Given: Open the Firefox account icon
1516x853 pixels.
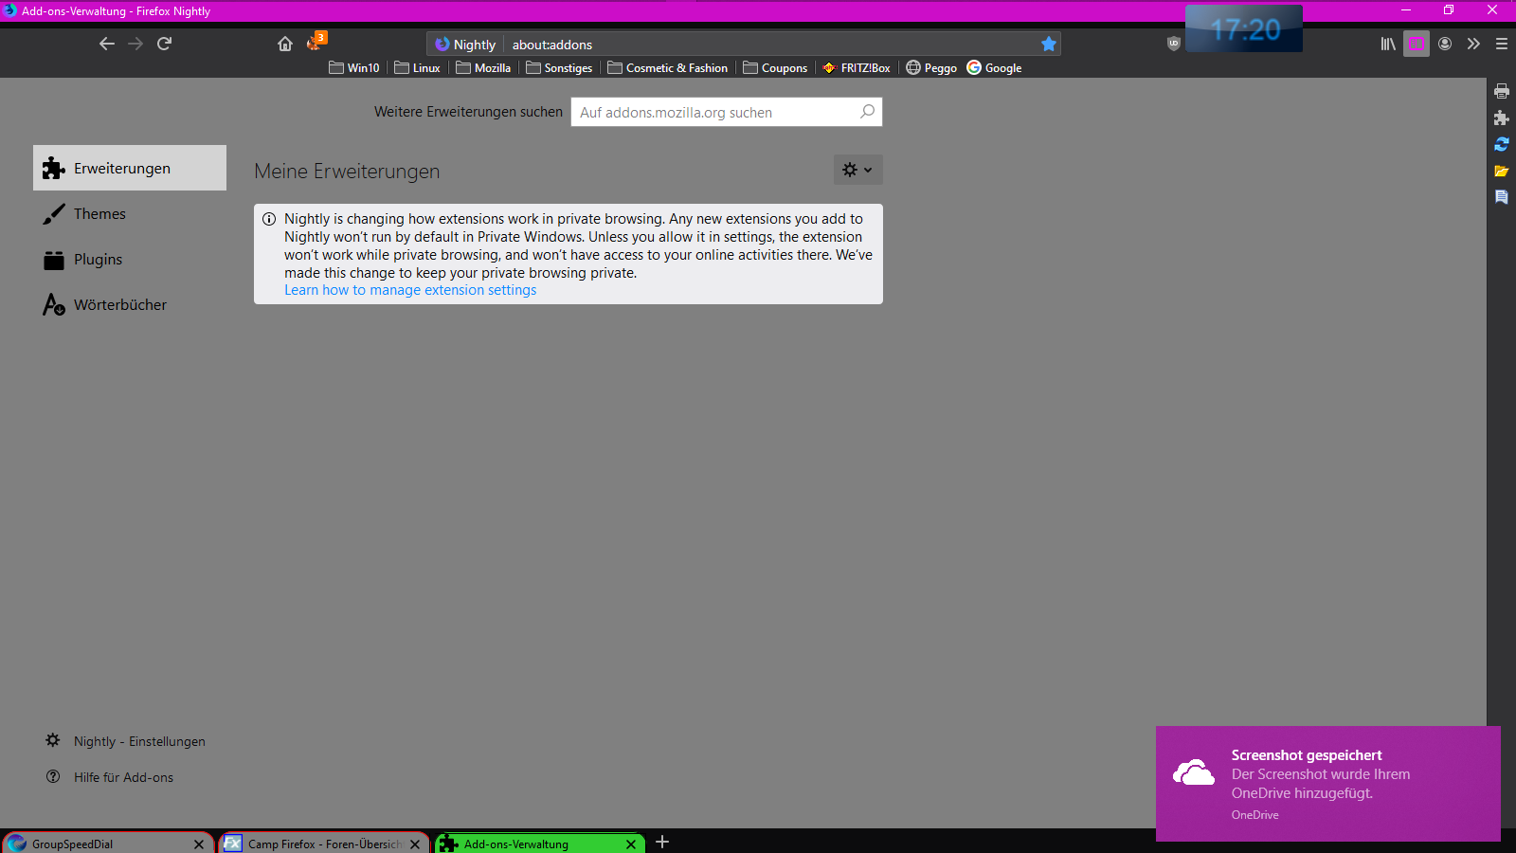Looking at the screenshot, I should tap(1445, 44).
